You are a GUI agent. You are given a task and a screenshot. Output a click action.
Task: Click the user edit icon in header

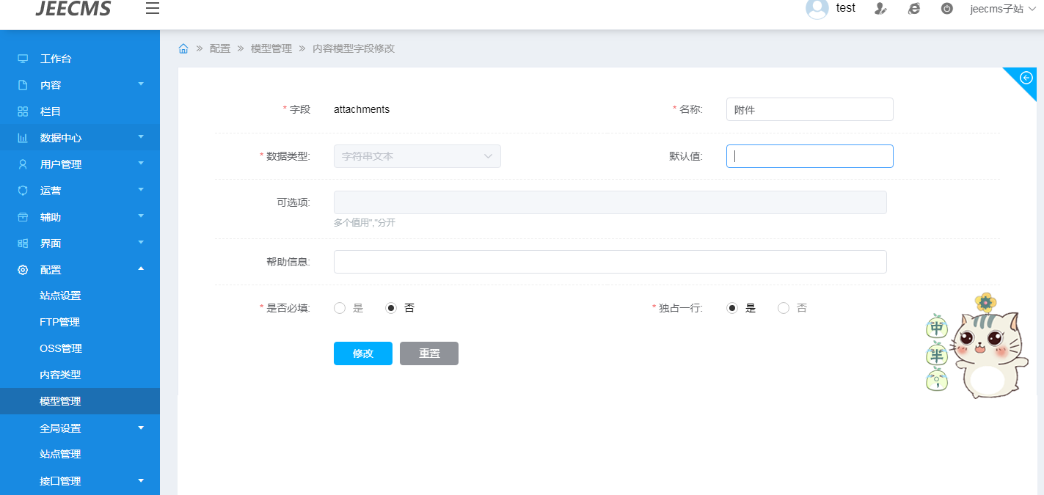880,9
